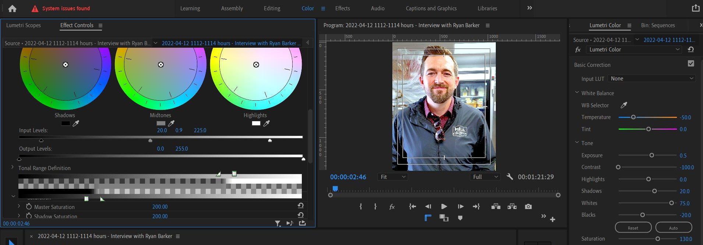
Task: Click the Lift button
Action: [496, 206]
